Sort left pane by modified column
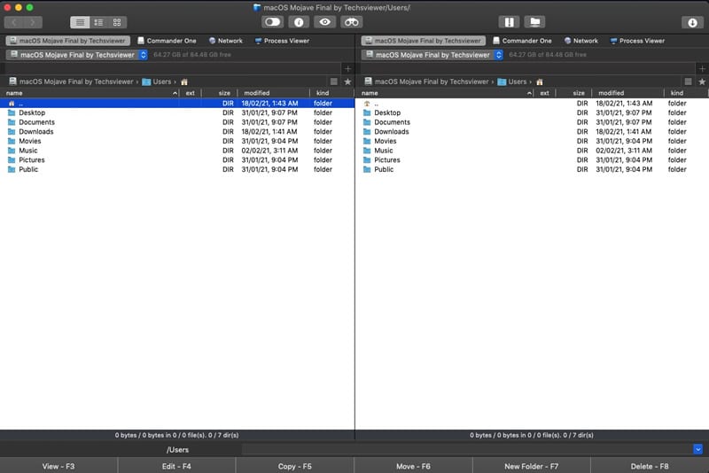This screenshot has width=709, height=473. [x=273, y=93]
